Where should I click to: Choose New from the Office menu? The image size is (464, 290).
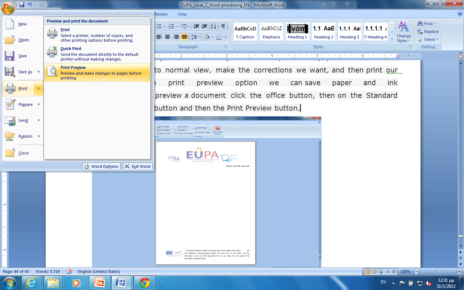click(22, 24)
